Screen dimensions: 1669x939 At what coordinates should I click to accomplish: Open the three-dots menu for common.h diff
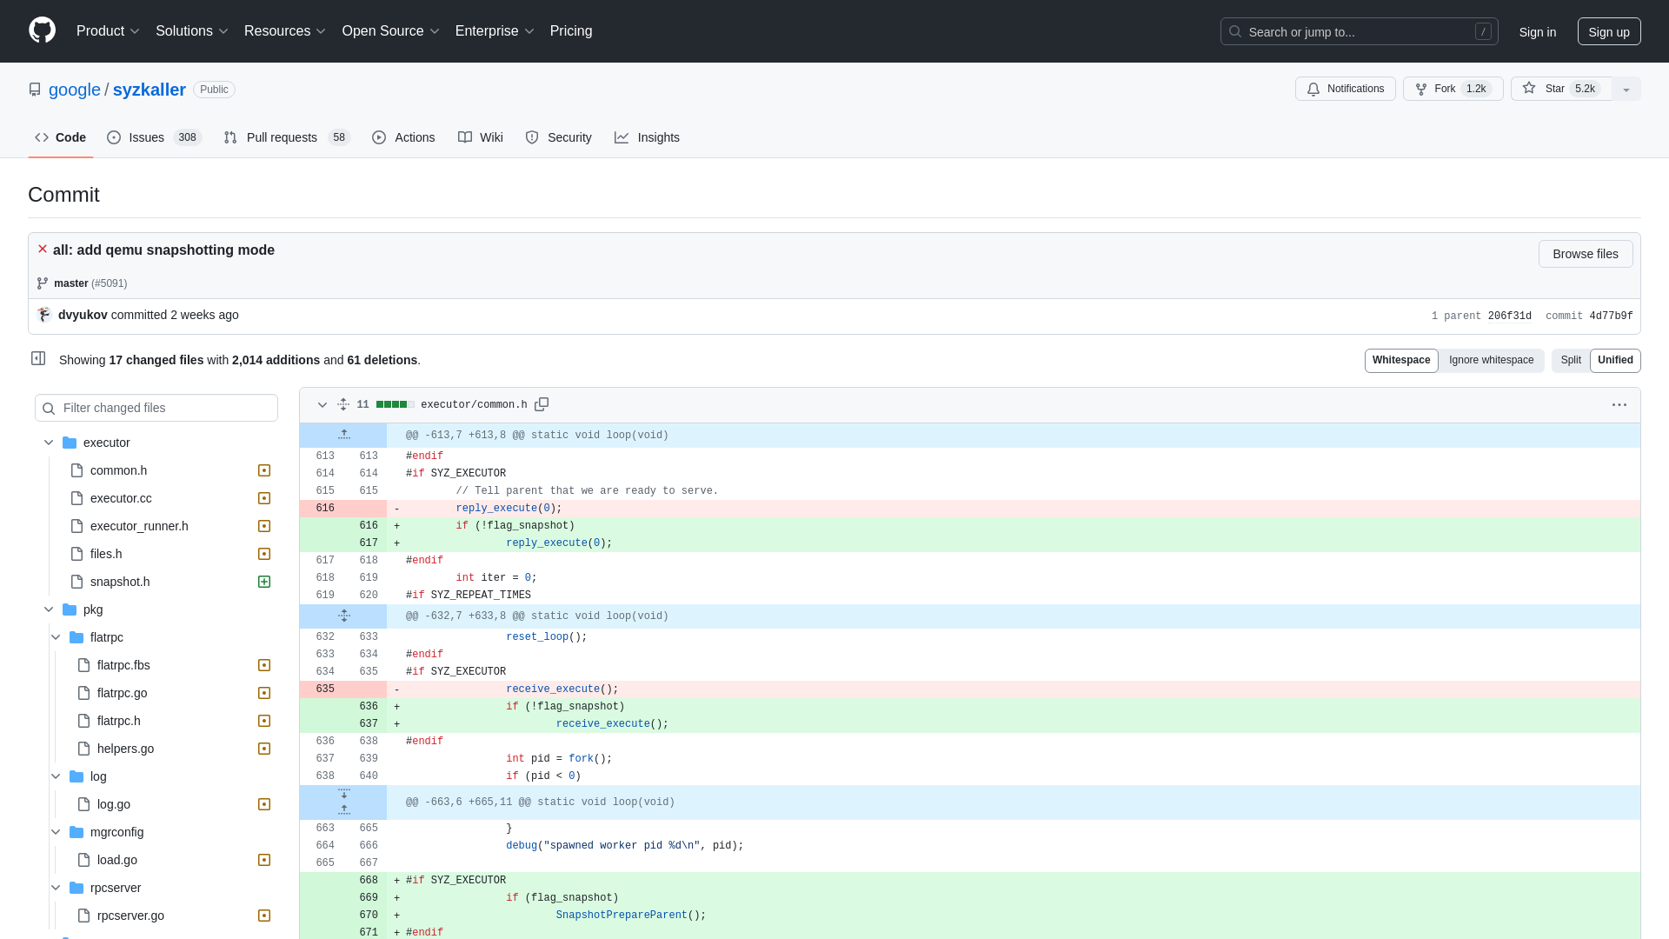tap(1619, 404)
